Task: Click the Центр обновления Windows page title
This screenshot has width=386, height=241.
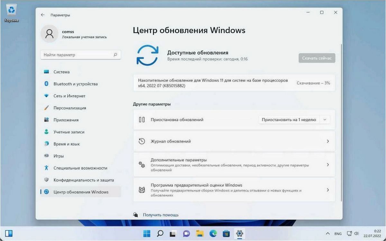Action: (189, 30)
